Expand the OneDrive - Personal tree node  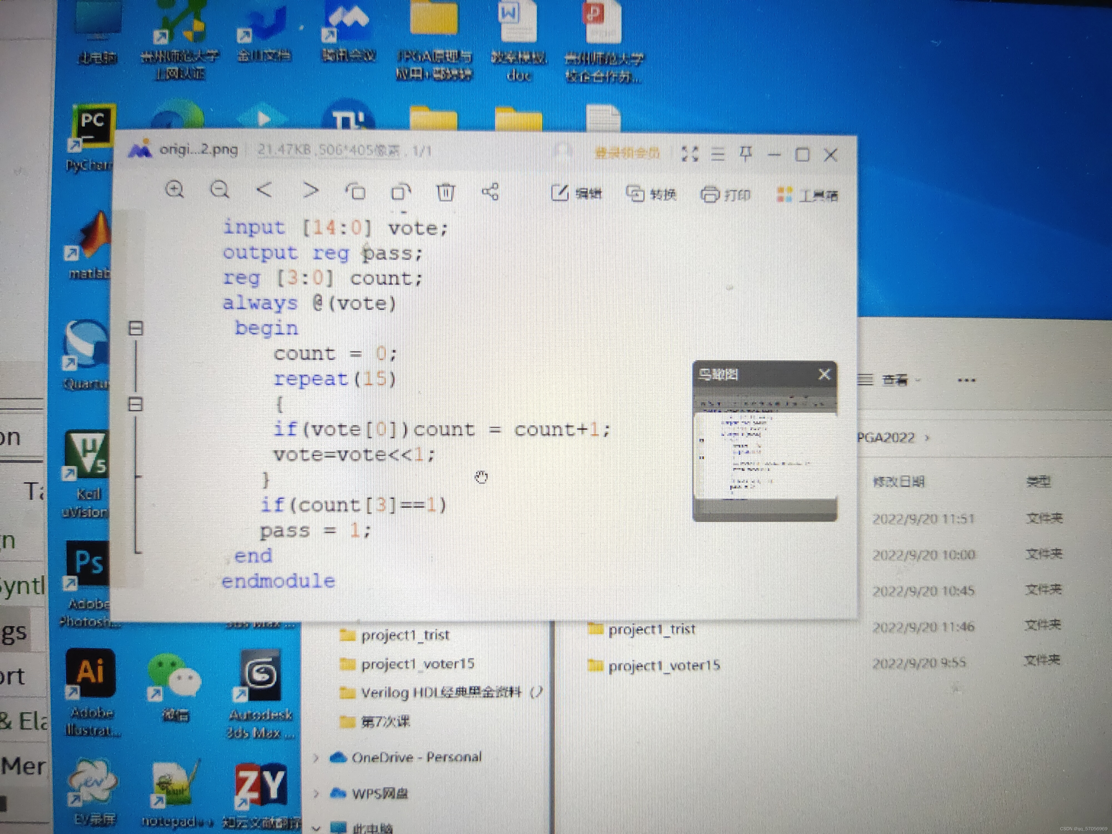316,758
